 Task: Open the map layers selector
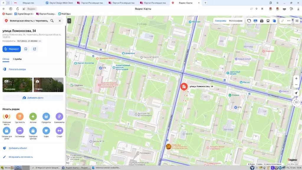(274, 21)
